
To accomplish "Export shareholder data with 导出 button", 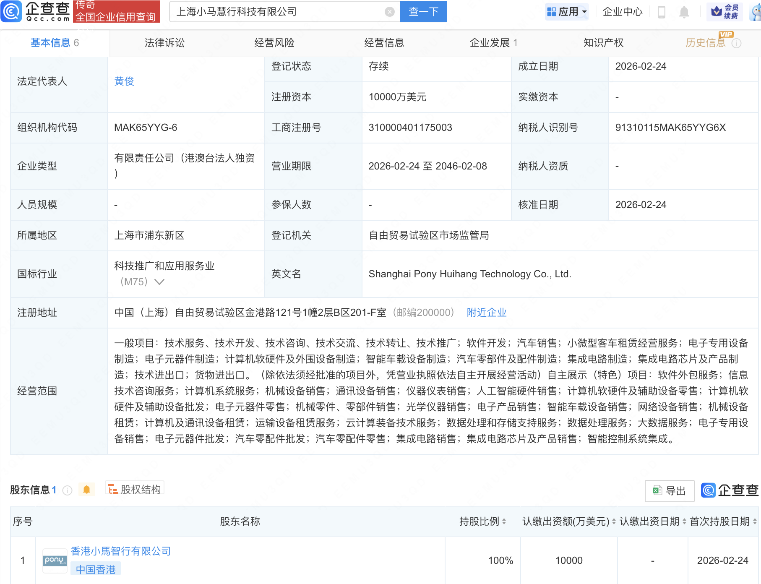I will pyautogui.click(x=670, y=490).
